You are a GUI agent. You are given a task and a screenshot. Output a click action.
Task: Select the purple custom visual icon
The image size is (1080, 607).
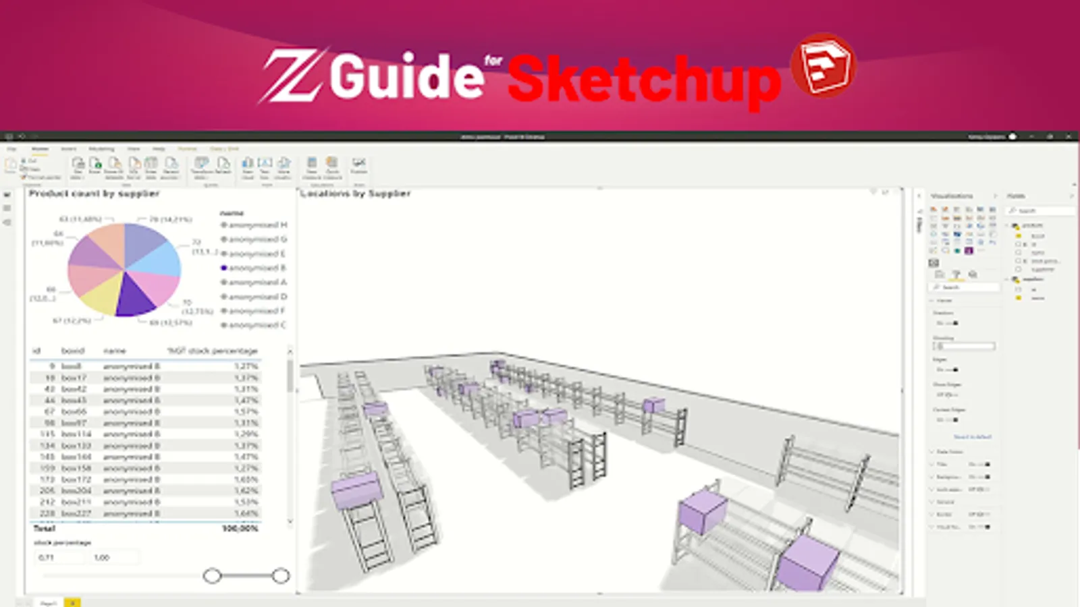click(x=969, y=251)
